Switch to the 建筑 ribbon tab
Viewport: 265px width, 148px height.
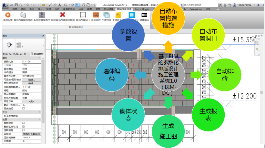(15, 9)
